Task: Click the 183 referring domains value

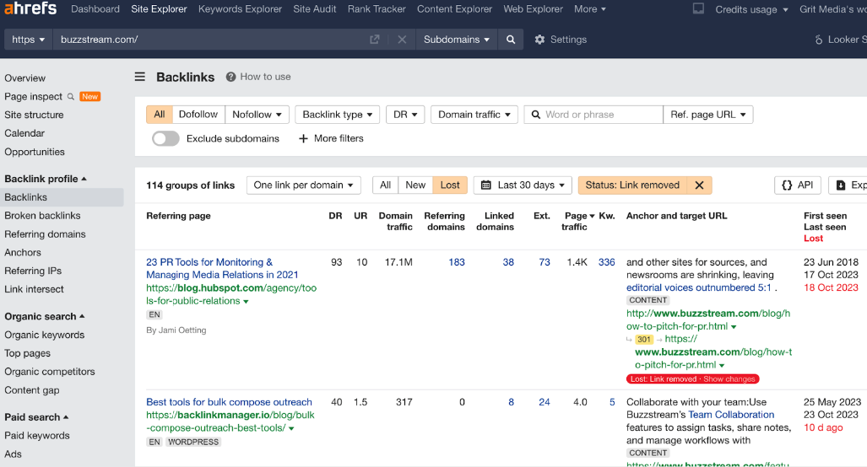Action: [457, 262]
